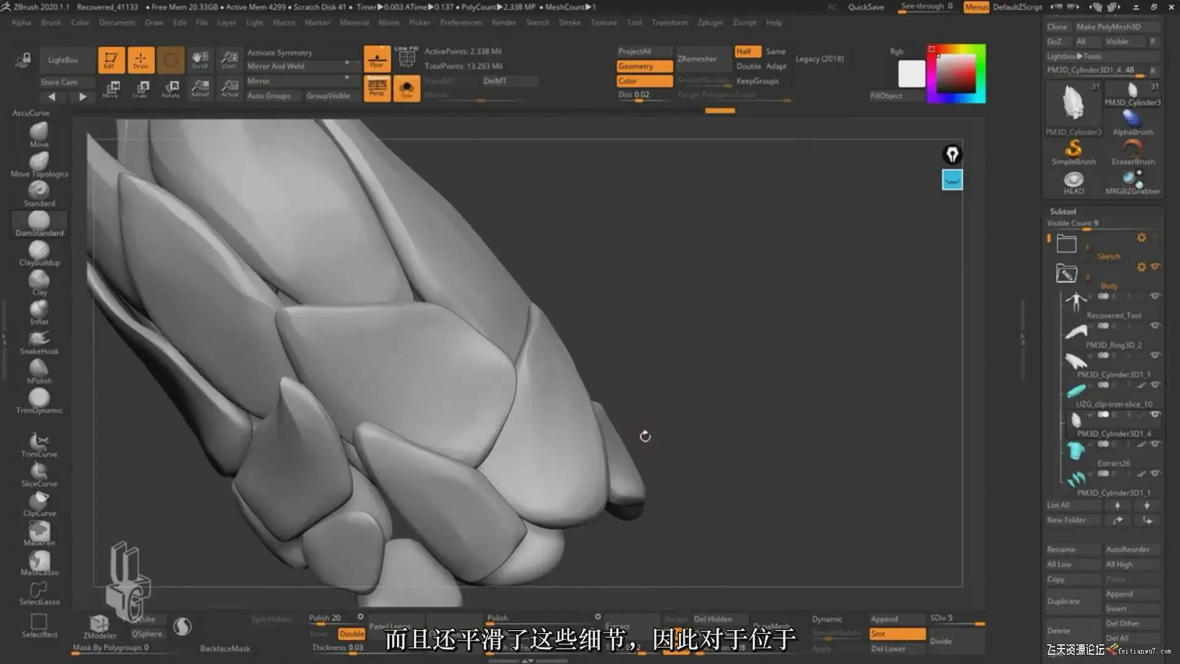Choose the ClayBuildup brush
This screenshot has height=664, width=1180.
click(39, 253)
